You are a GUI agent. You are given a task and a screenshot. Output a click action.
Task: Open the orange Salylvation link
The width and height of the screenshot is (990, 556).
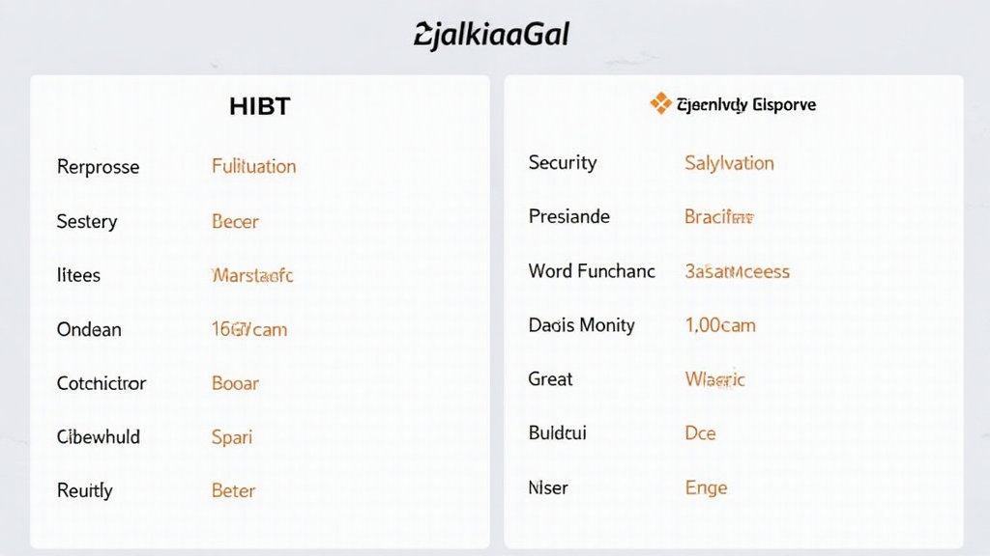(x=729, y=162)
